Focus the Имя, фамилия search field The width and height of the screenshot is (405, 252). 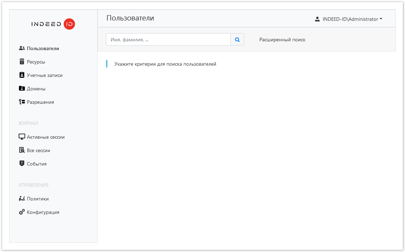(168, 40)
